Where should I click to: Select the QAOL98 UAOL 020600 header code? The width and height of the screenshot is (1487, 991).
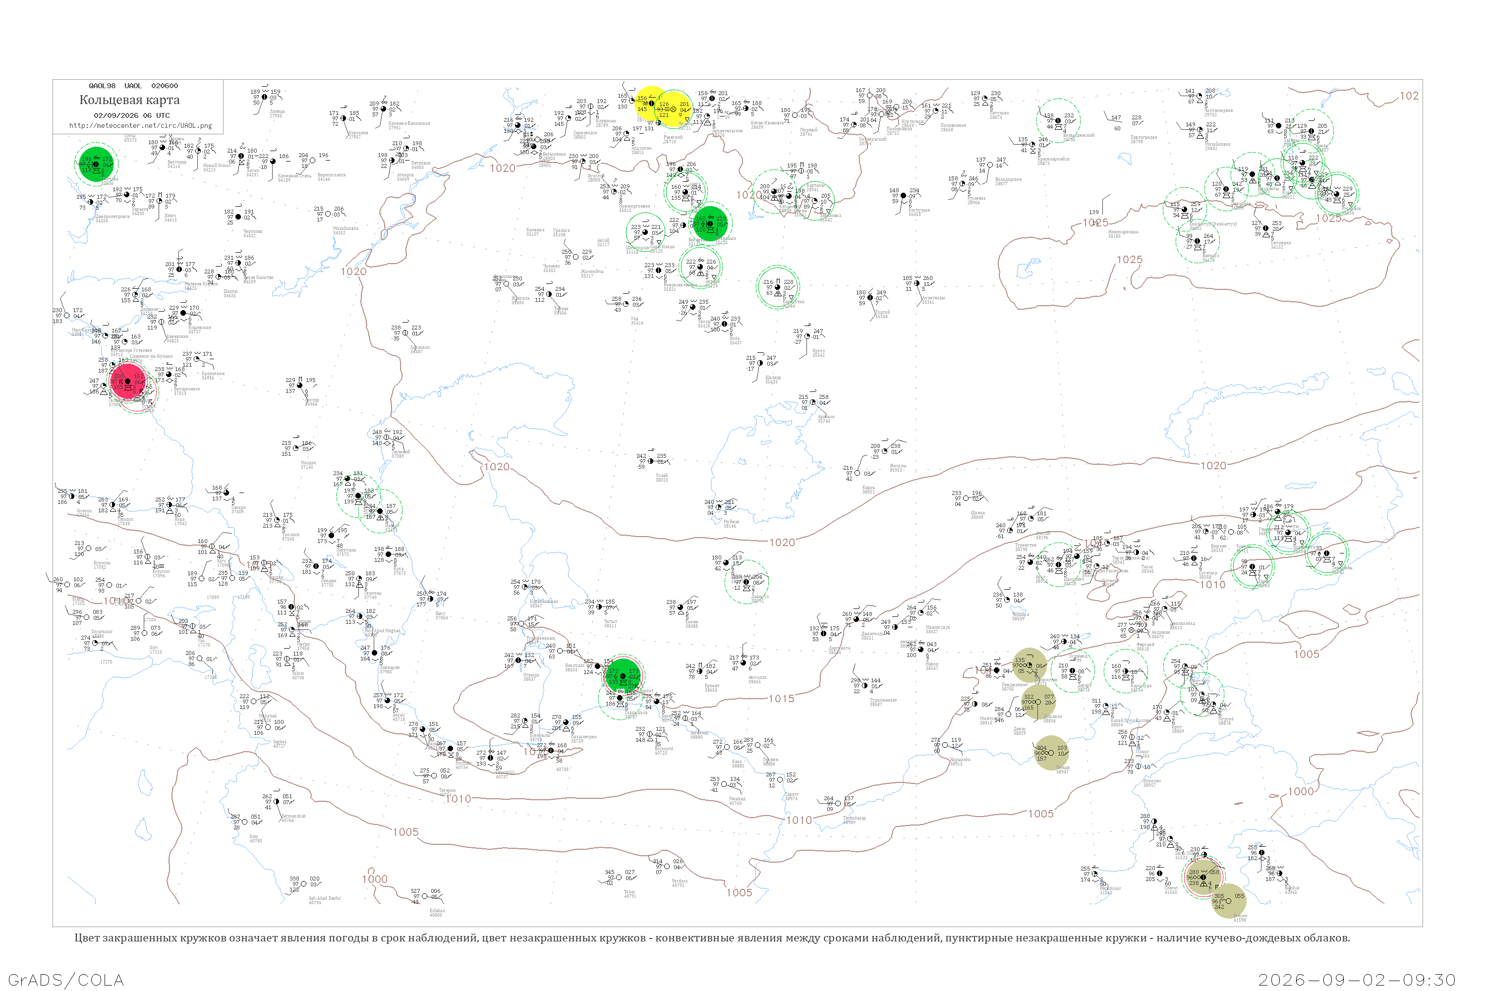tap(133, 86)
